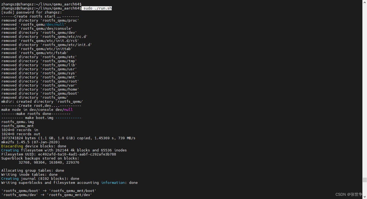The width and height of the screenshot is (367, 199).
Task: Click line removed directory 'rootfs_qemu/dev'
Action: pos(39,33)
